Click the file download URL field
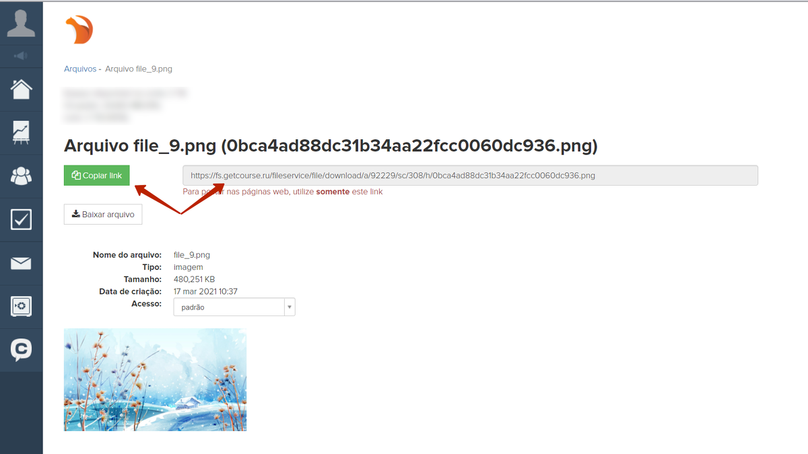The height and width of the screenshot is (454, 808). click(470, 176)
